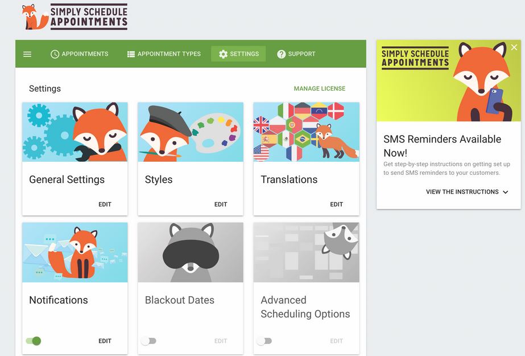
Task: Click the disabled Edit under Advanced Scheduling
Action: (337, 341)
